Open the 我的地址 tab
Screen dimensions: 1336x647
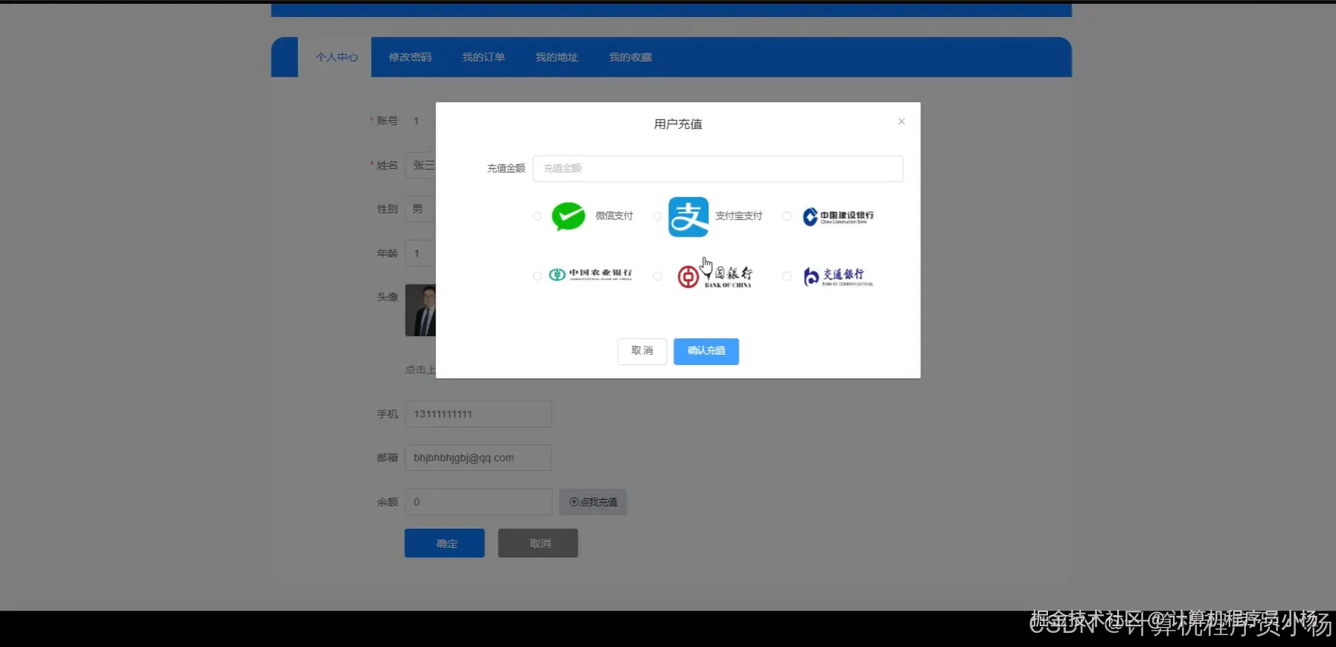click(557, 57)
